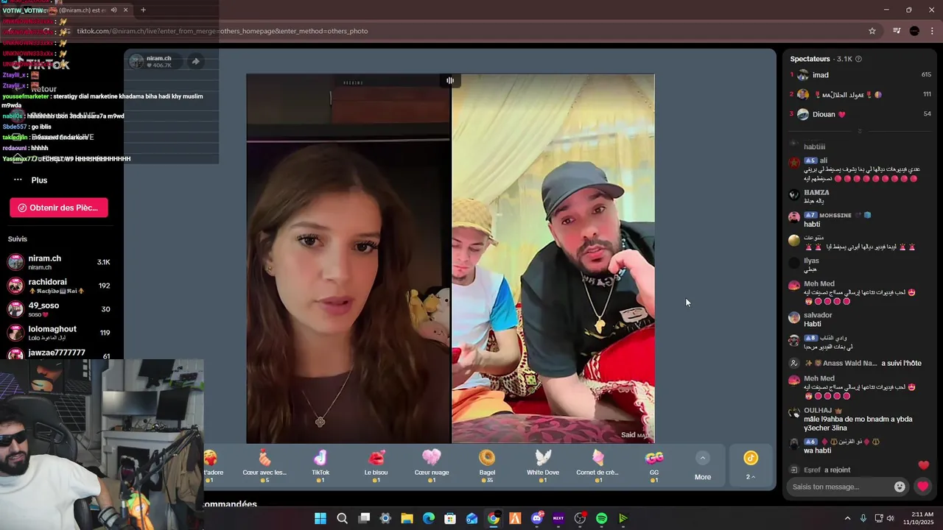Open Spotify from taskbar

[601, 518]
